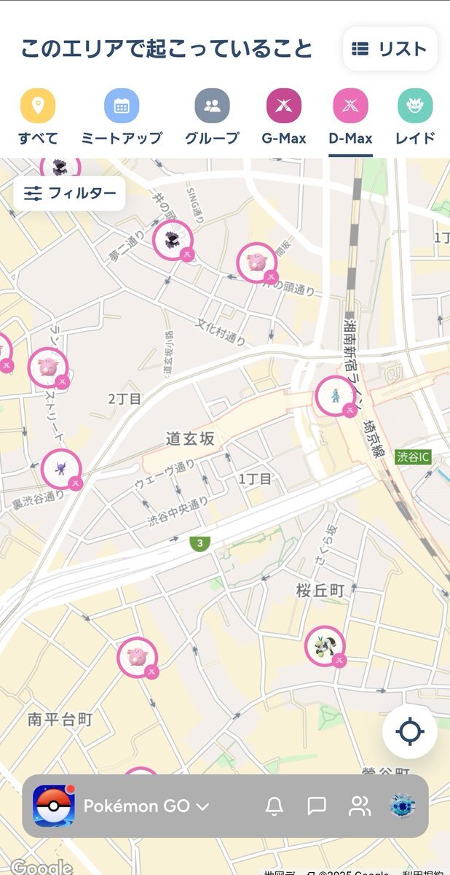Center map with the locate crosshair button
The width and height of the screenshot is (450, 875).
(410, 731)
